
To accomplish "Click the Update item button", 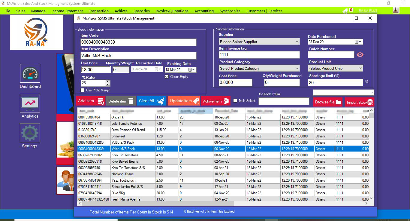I will click(184, 101).
